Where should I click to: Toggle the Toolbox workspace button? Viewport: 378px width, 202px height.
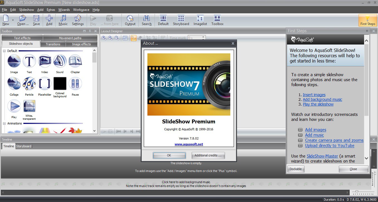tap(217, 20)
